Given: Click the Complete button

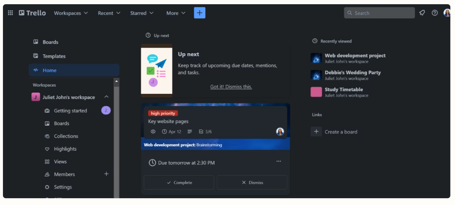Looking at the screenshot, I should (179, 182).
